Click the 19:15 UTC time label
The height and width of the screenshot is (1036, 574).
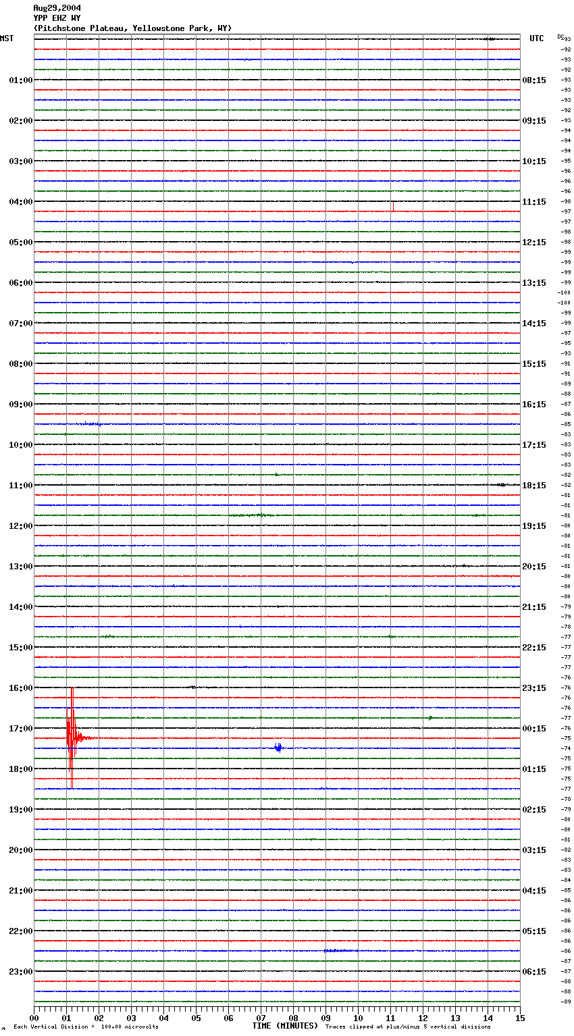[534, 526]
